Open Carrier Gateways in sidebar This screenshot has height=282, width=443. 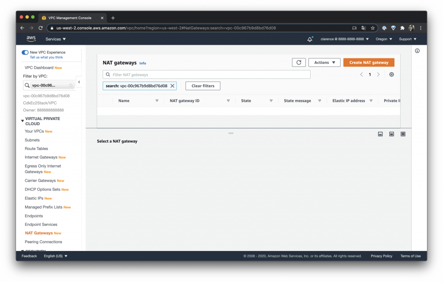click(40, 181)
